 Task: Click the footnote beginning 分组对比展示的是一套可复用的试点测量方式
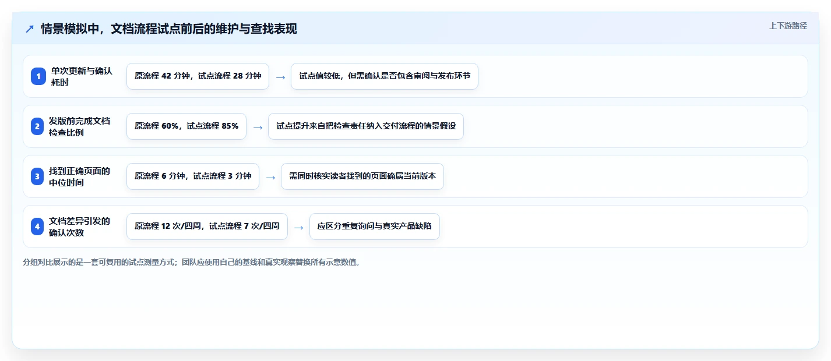(192, 262)
